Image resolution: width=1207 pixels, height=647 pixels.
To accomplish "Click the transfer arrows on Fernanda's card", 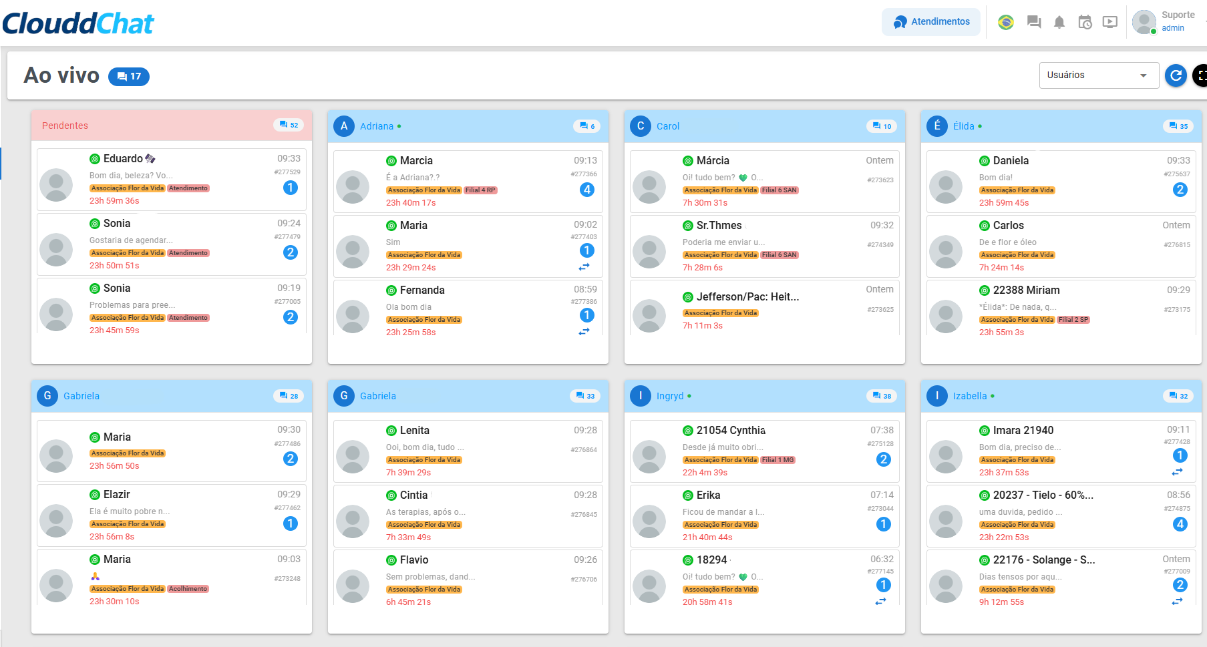I will 584,331.
